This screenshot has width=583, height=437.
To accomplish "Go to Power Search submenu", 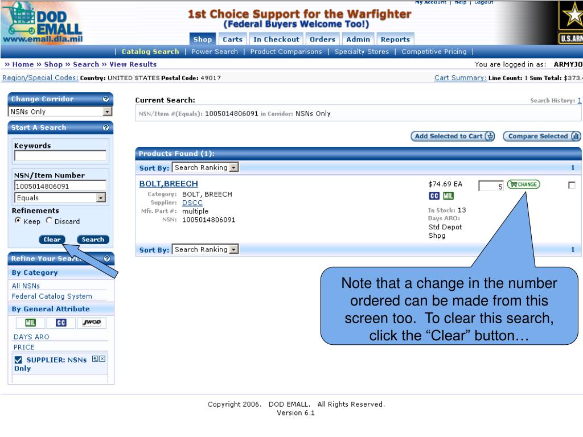I will pyautogui.click(x=215, y=52).
